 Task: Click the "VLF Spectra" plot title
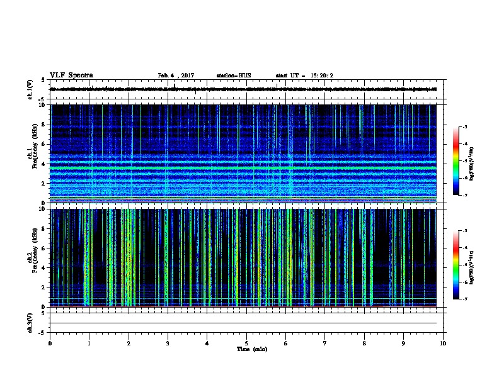pyautogui.click(x=71, y=75)
